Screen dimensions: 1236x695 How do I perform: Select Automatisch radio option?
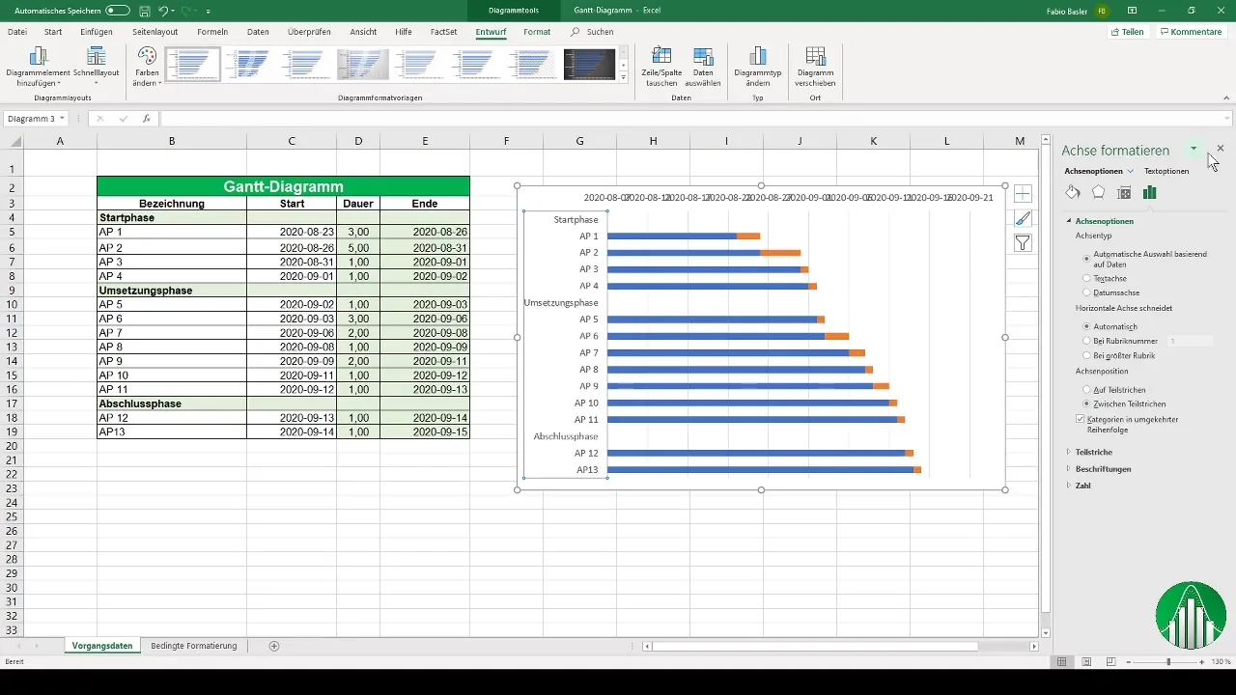tap(1087, 327)
